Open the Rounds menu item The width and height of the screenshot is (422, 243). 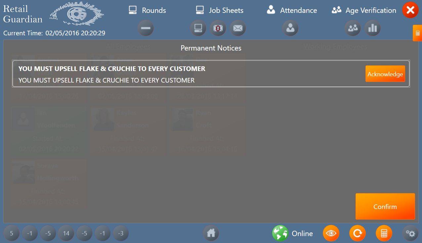148,10
